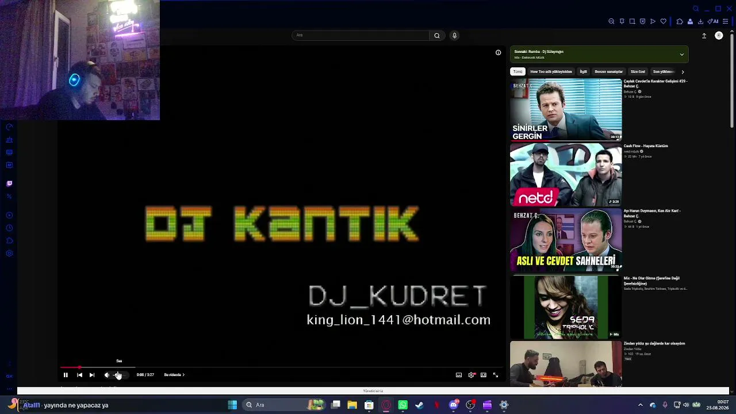736x414 pixels.
Task: Open the netd 'Cash Flow' video thumbnail
Action: (x=566, y=175)
